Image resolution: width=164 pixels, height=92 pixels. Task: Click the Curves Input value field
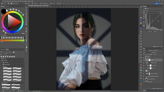pyautogui.click(x=151, y=31)
